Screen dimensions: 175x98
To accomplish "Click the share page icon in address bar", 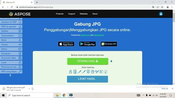I will click(x=158, y=7).
